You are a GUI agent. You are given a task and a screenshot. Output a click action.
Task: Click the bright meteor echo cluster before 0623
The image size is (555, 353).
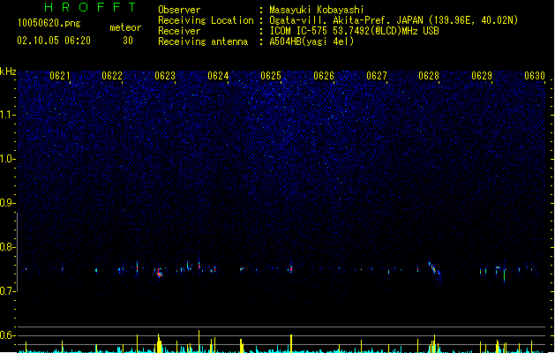(x=160, y=273)
